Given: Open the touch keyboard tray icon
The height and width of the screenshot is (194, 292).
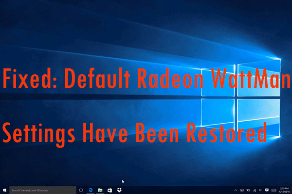Looking at the screenshot, I should 274,190.
